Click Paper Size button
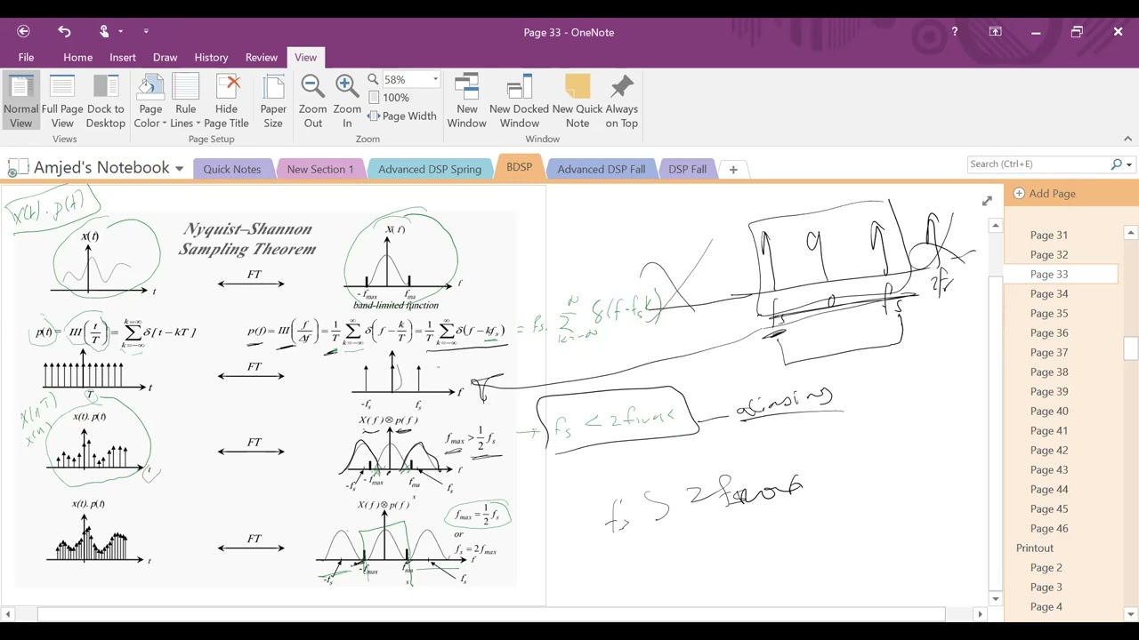This screenshot has width=1139, height=640. tap(273, 101)
